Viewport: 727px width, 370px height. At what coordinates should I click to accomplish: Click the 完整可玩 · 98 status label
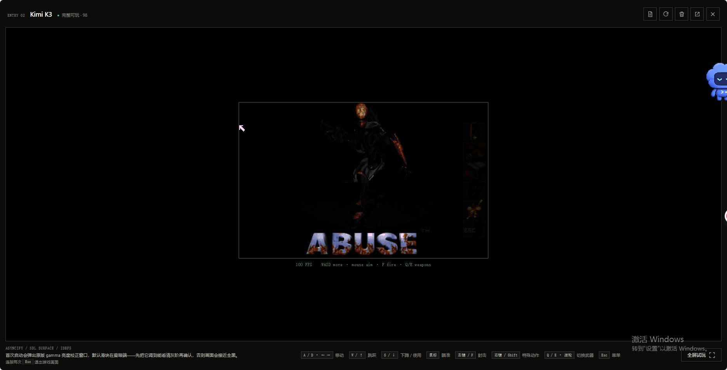tap(74, 15)
